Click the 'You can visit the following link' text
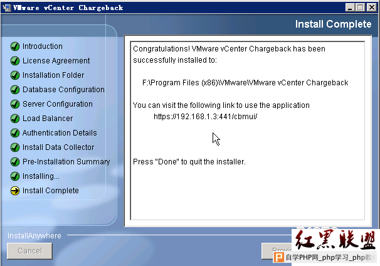This screenshot has width=380, height=266. [x=221, y=105]
